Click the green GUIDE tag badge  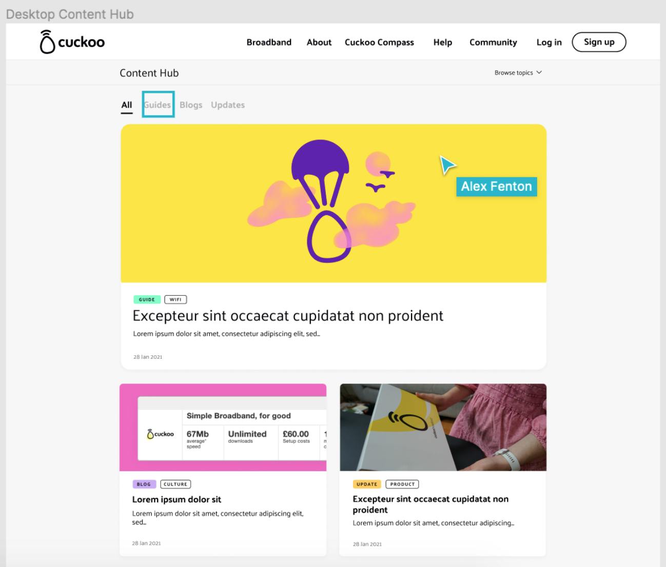tap(147, 299)
